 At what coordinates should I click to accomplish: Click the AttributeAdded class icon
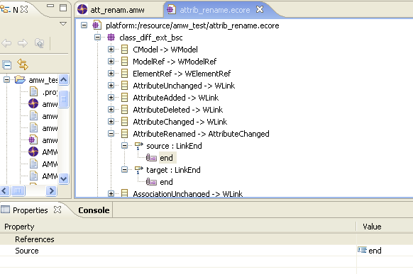pyautogui.click(x=124, y=98)
